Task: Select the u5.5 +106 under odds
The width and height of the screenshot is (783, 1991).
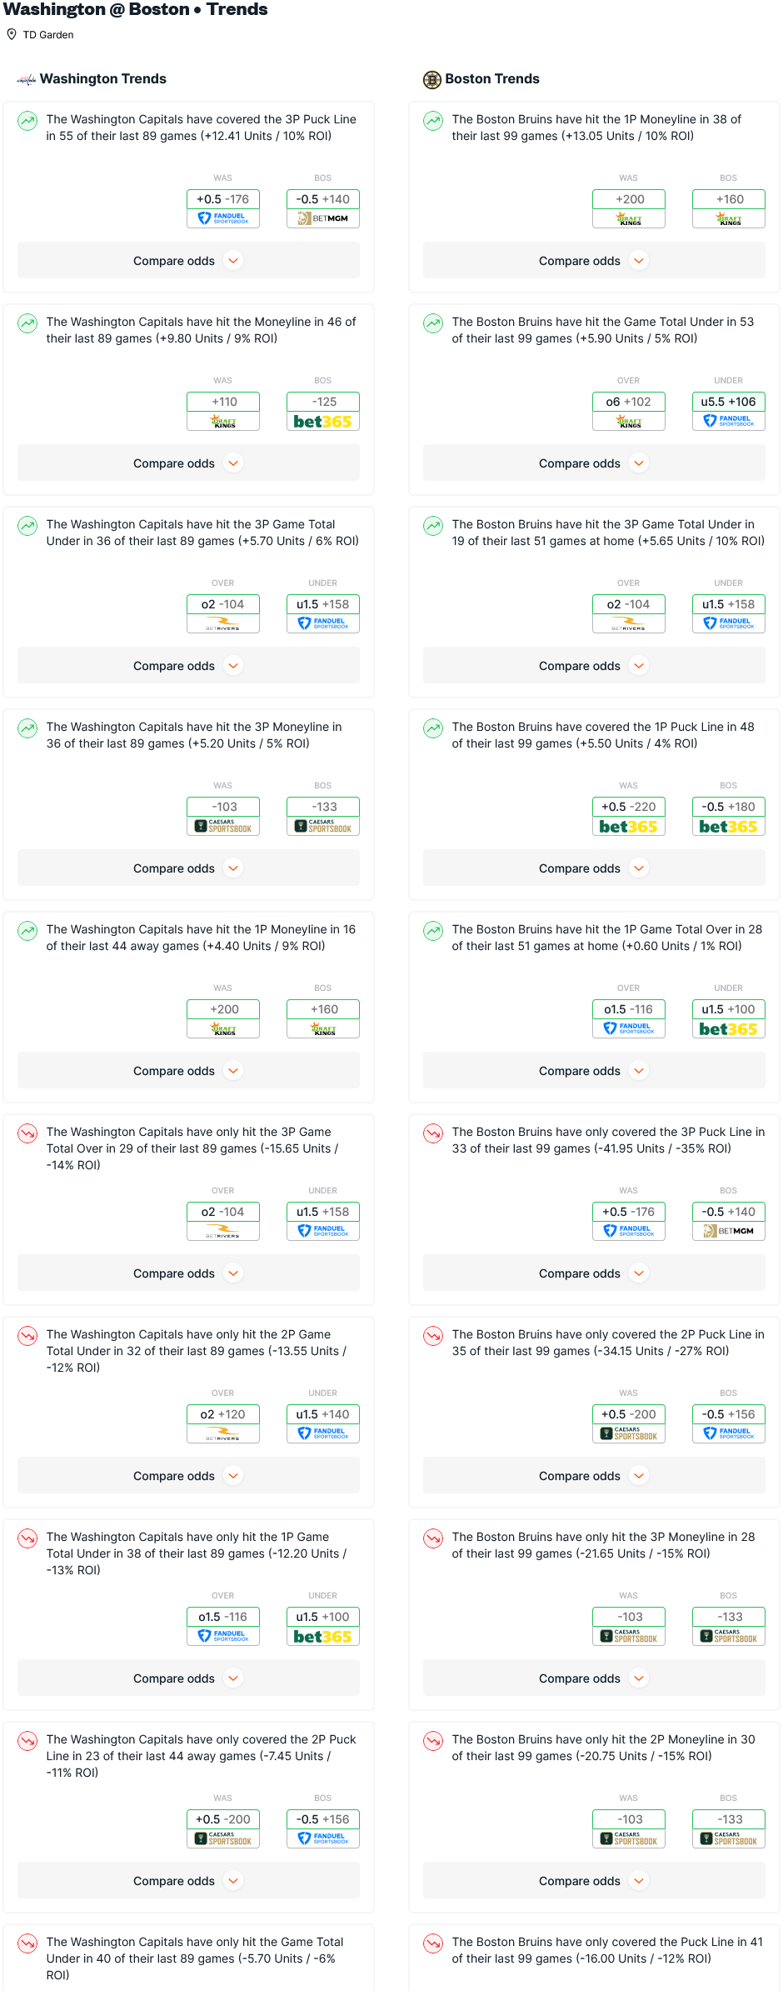Action: pos(728,402)
